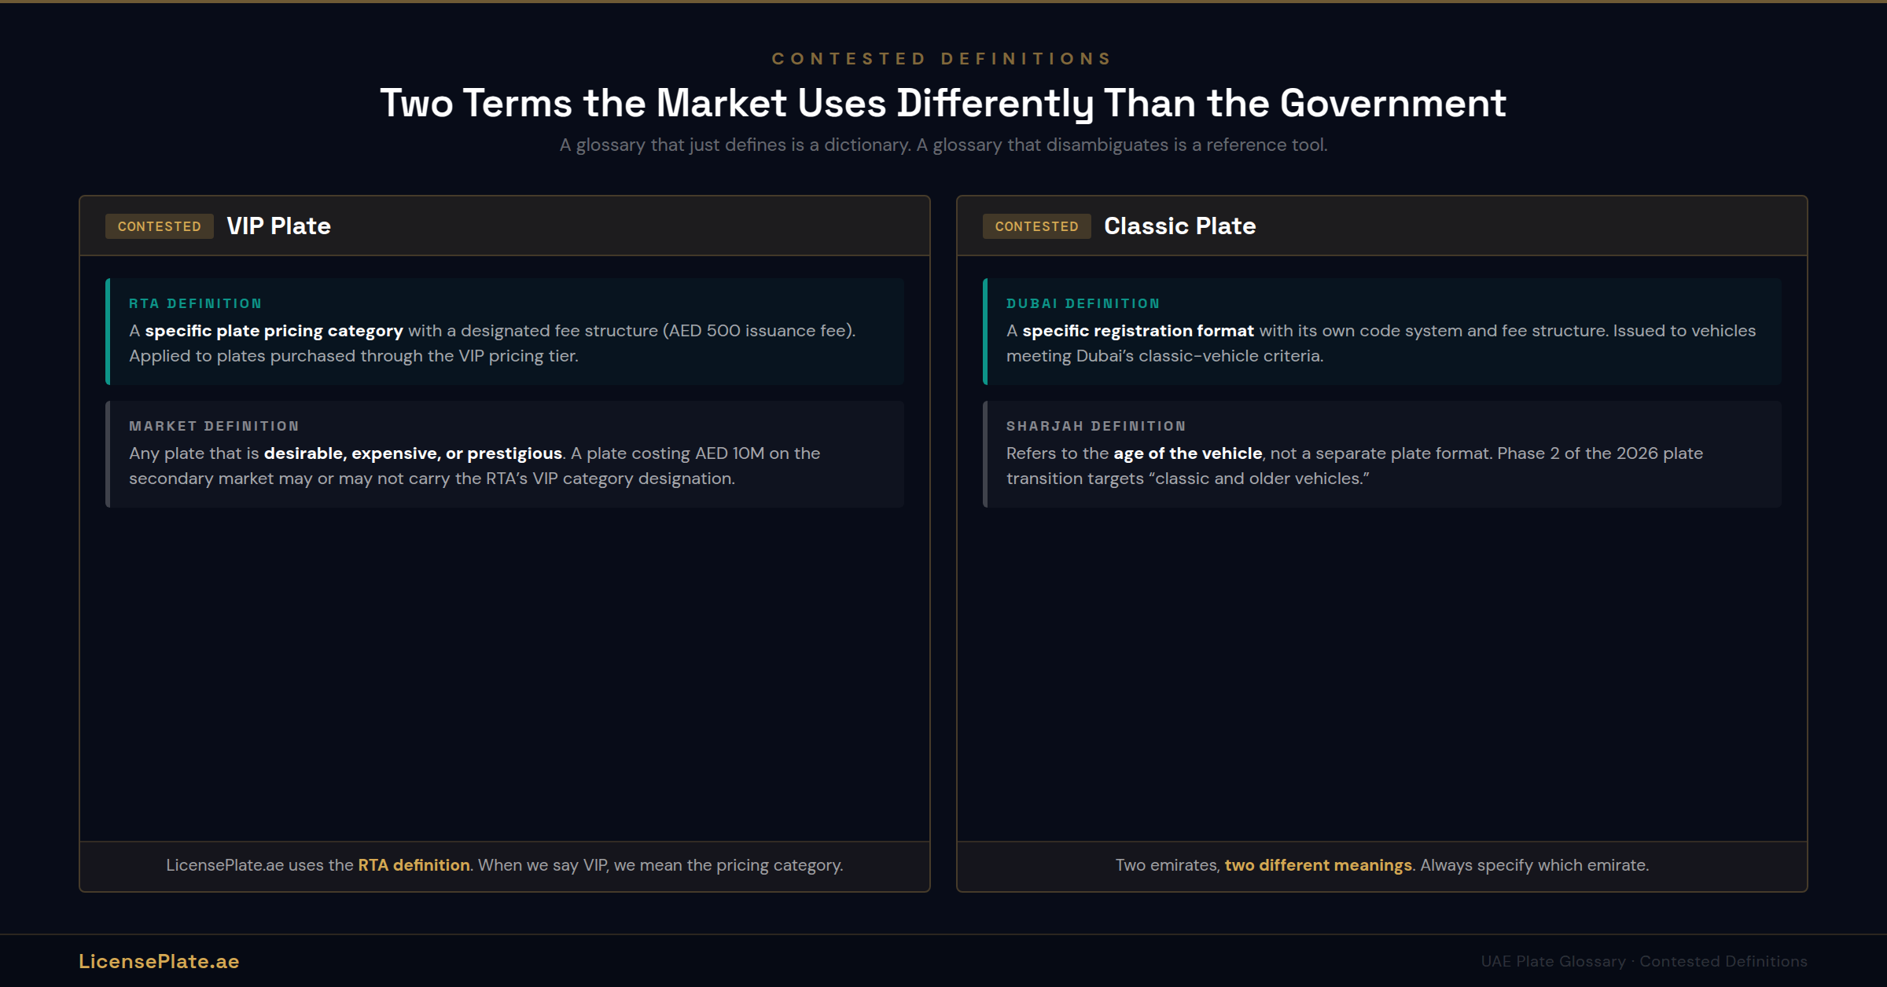Click the CONTESTED DEFINITIONS eyebrow label

click(941, 57)
